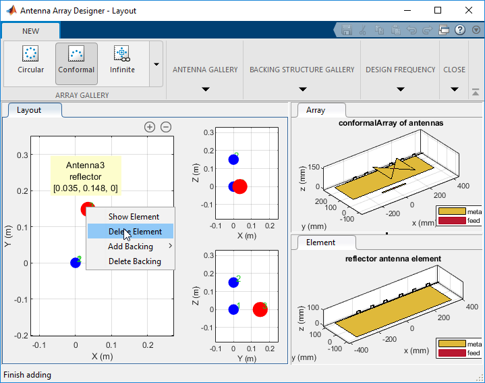Click the redo arrow icon
Viewport: 485px width, 383px height.
pyautogui.click(x=427, y=30)
